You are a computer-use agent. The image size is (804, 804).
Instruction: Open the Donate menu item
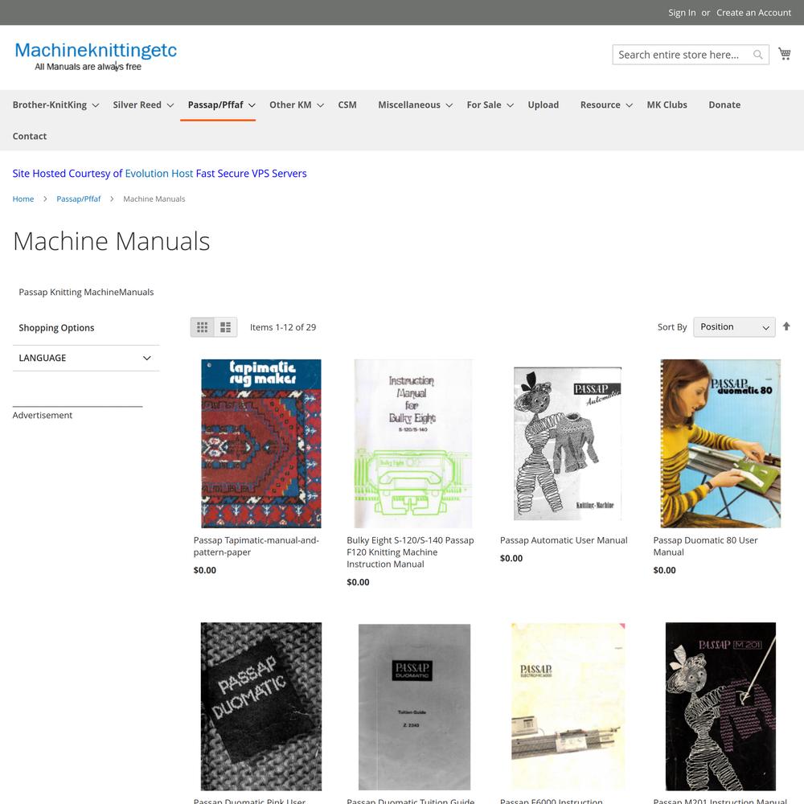point(724,105)
